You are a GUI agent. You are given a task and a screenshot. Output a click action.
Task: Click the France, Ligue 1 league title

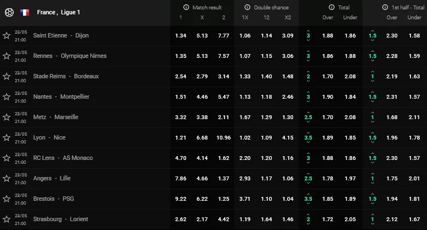pos(58,12)
